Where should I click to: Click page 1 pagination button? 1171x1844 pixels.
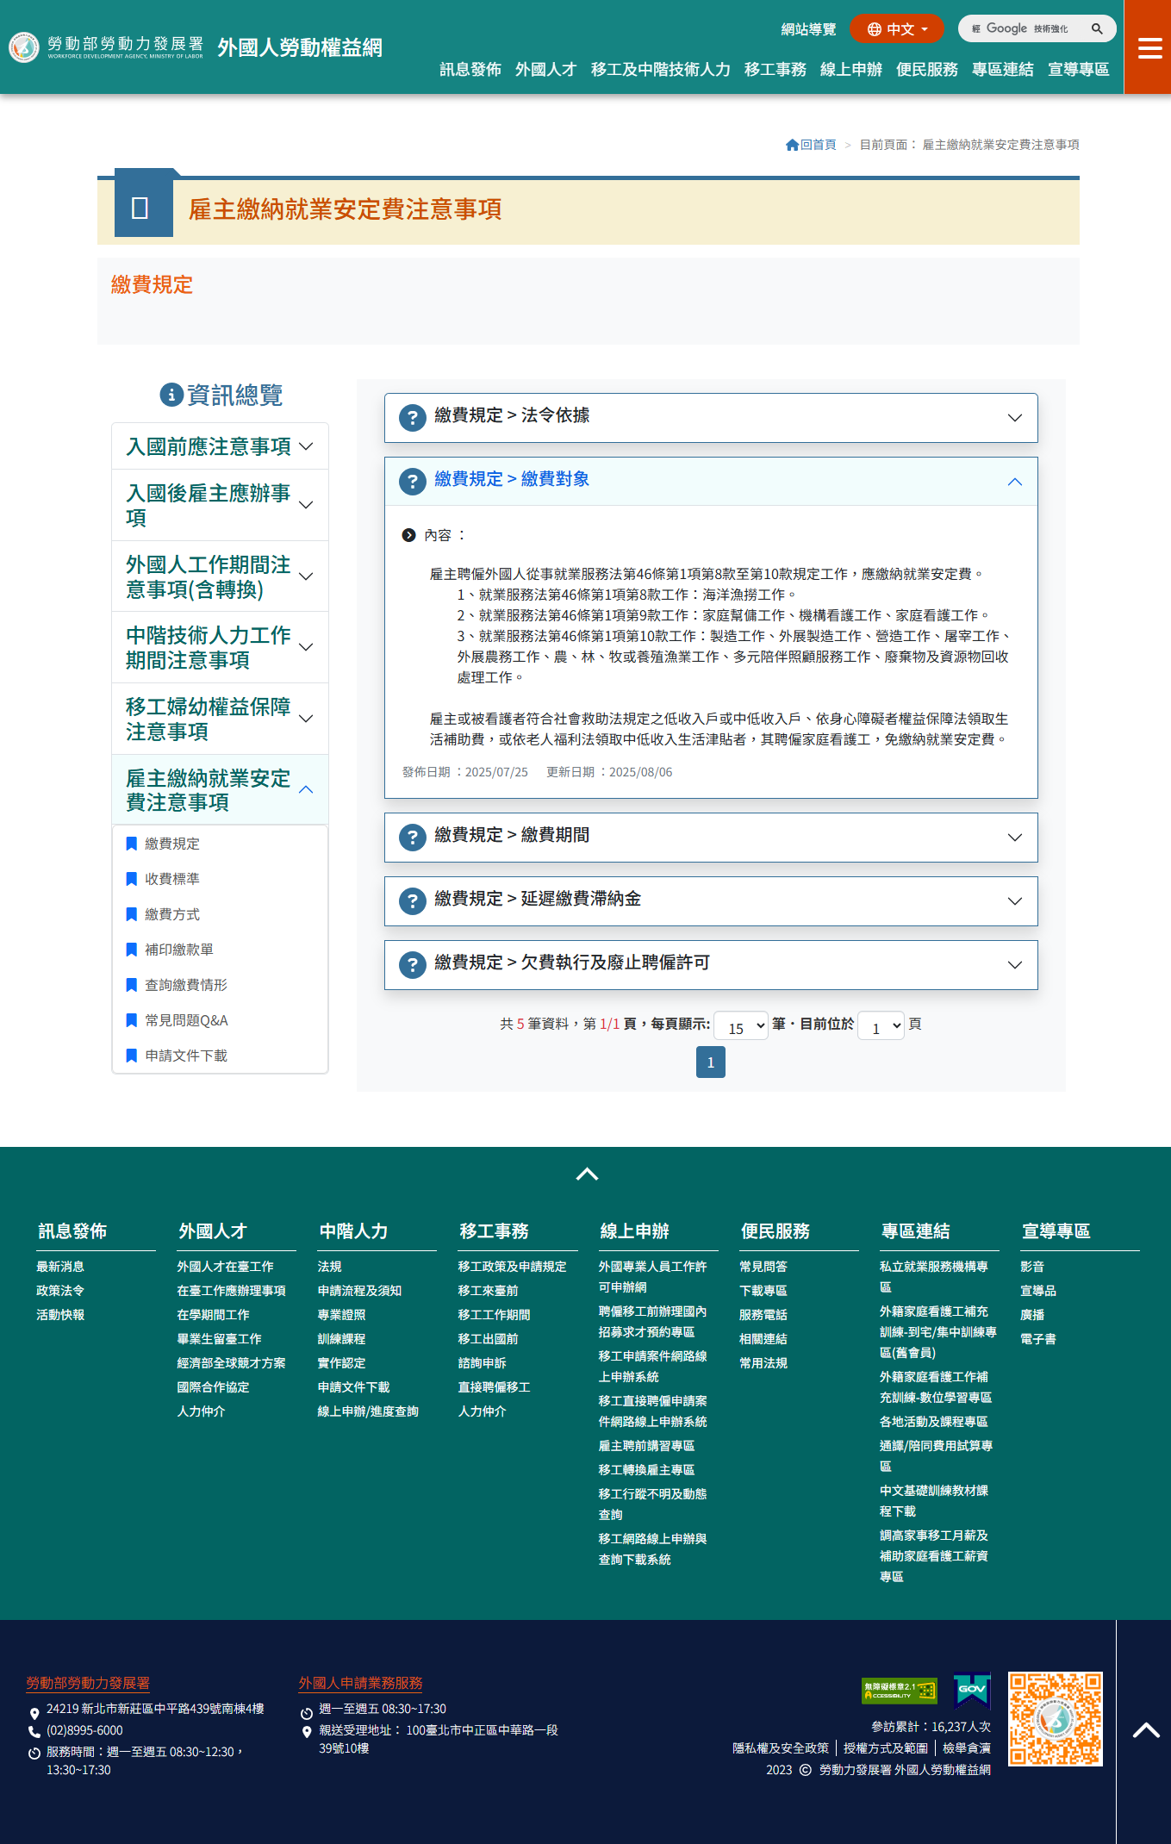[710, 1062]
